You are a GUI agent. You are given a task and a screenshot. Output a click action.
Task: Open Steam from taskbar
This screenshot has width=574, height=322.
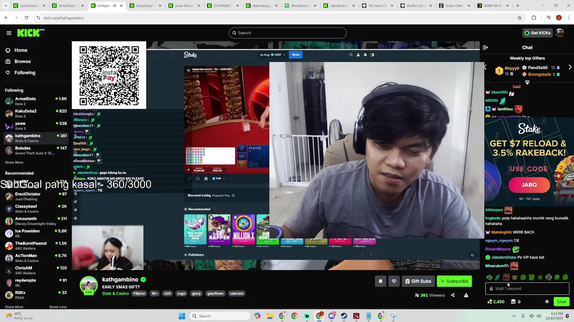pos(344,316)
